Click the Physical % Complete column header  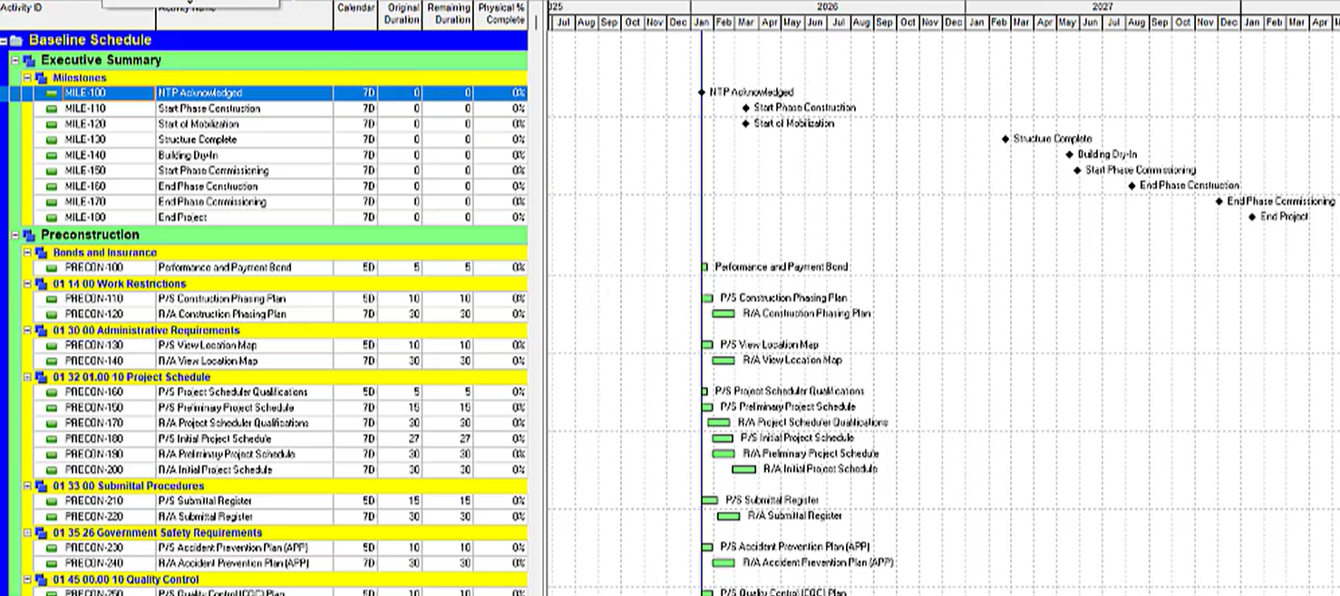500,14
